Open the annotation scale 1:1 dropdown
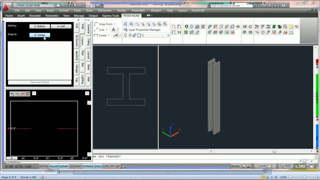 coord(261,166)
